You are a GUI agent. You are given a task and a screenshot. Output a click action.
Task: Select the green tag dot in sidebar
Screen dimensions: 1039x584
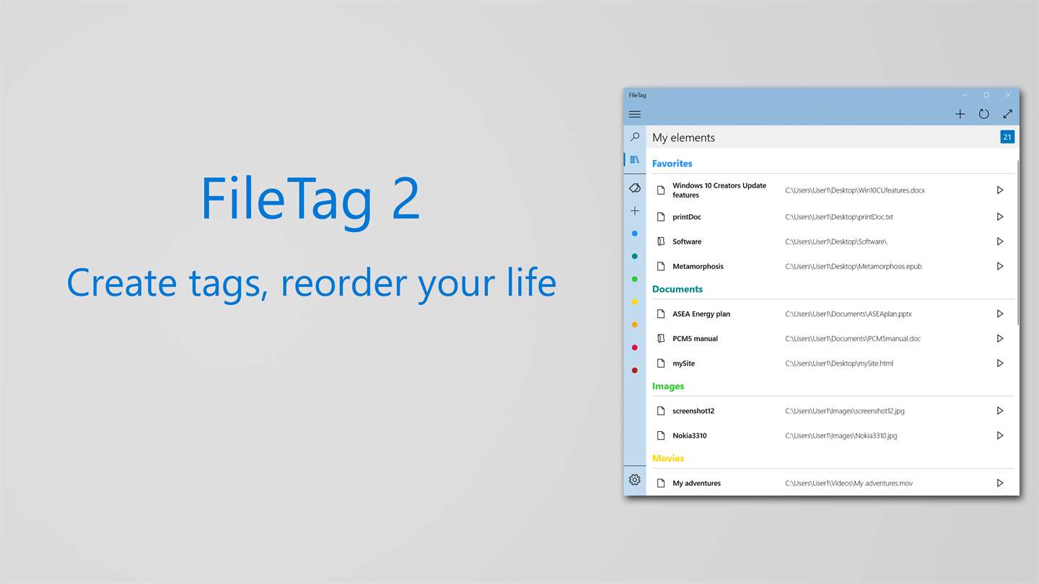click(635, 279)
